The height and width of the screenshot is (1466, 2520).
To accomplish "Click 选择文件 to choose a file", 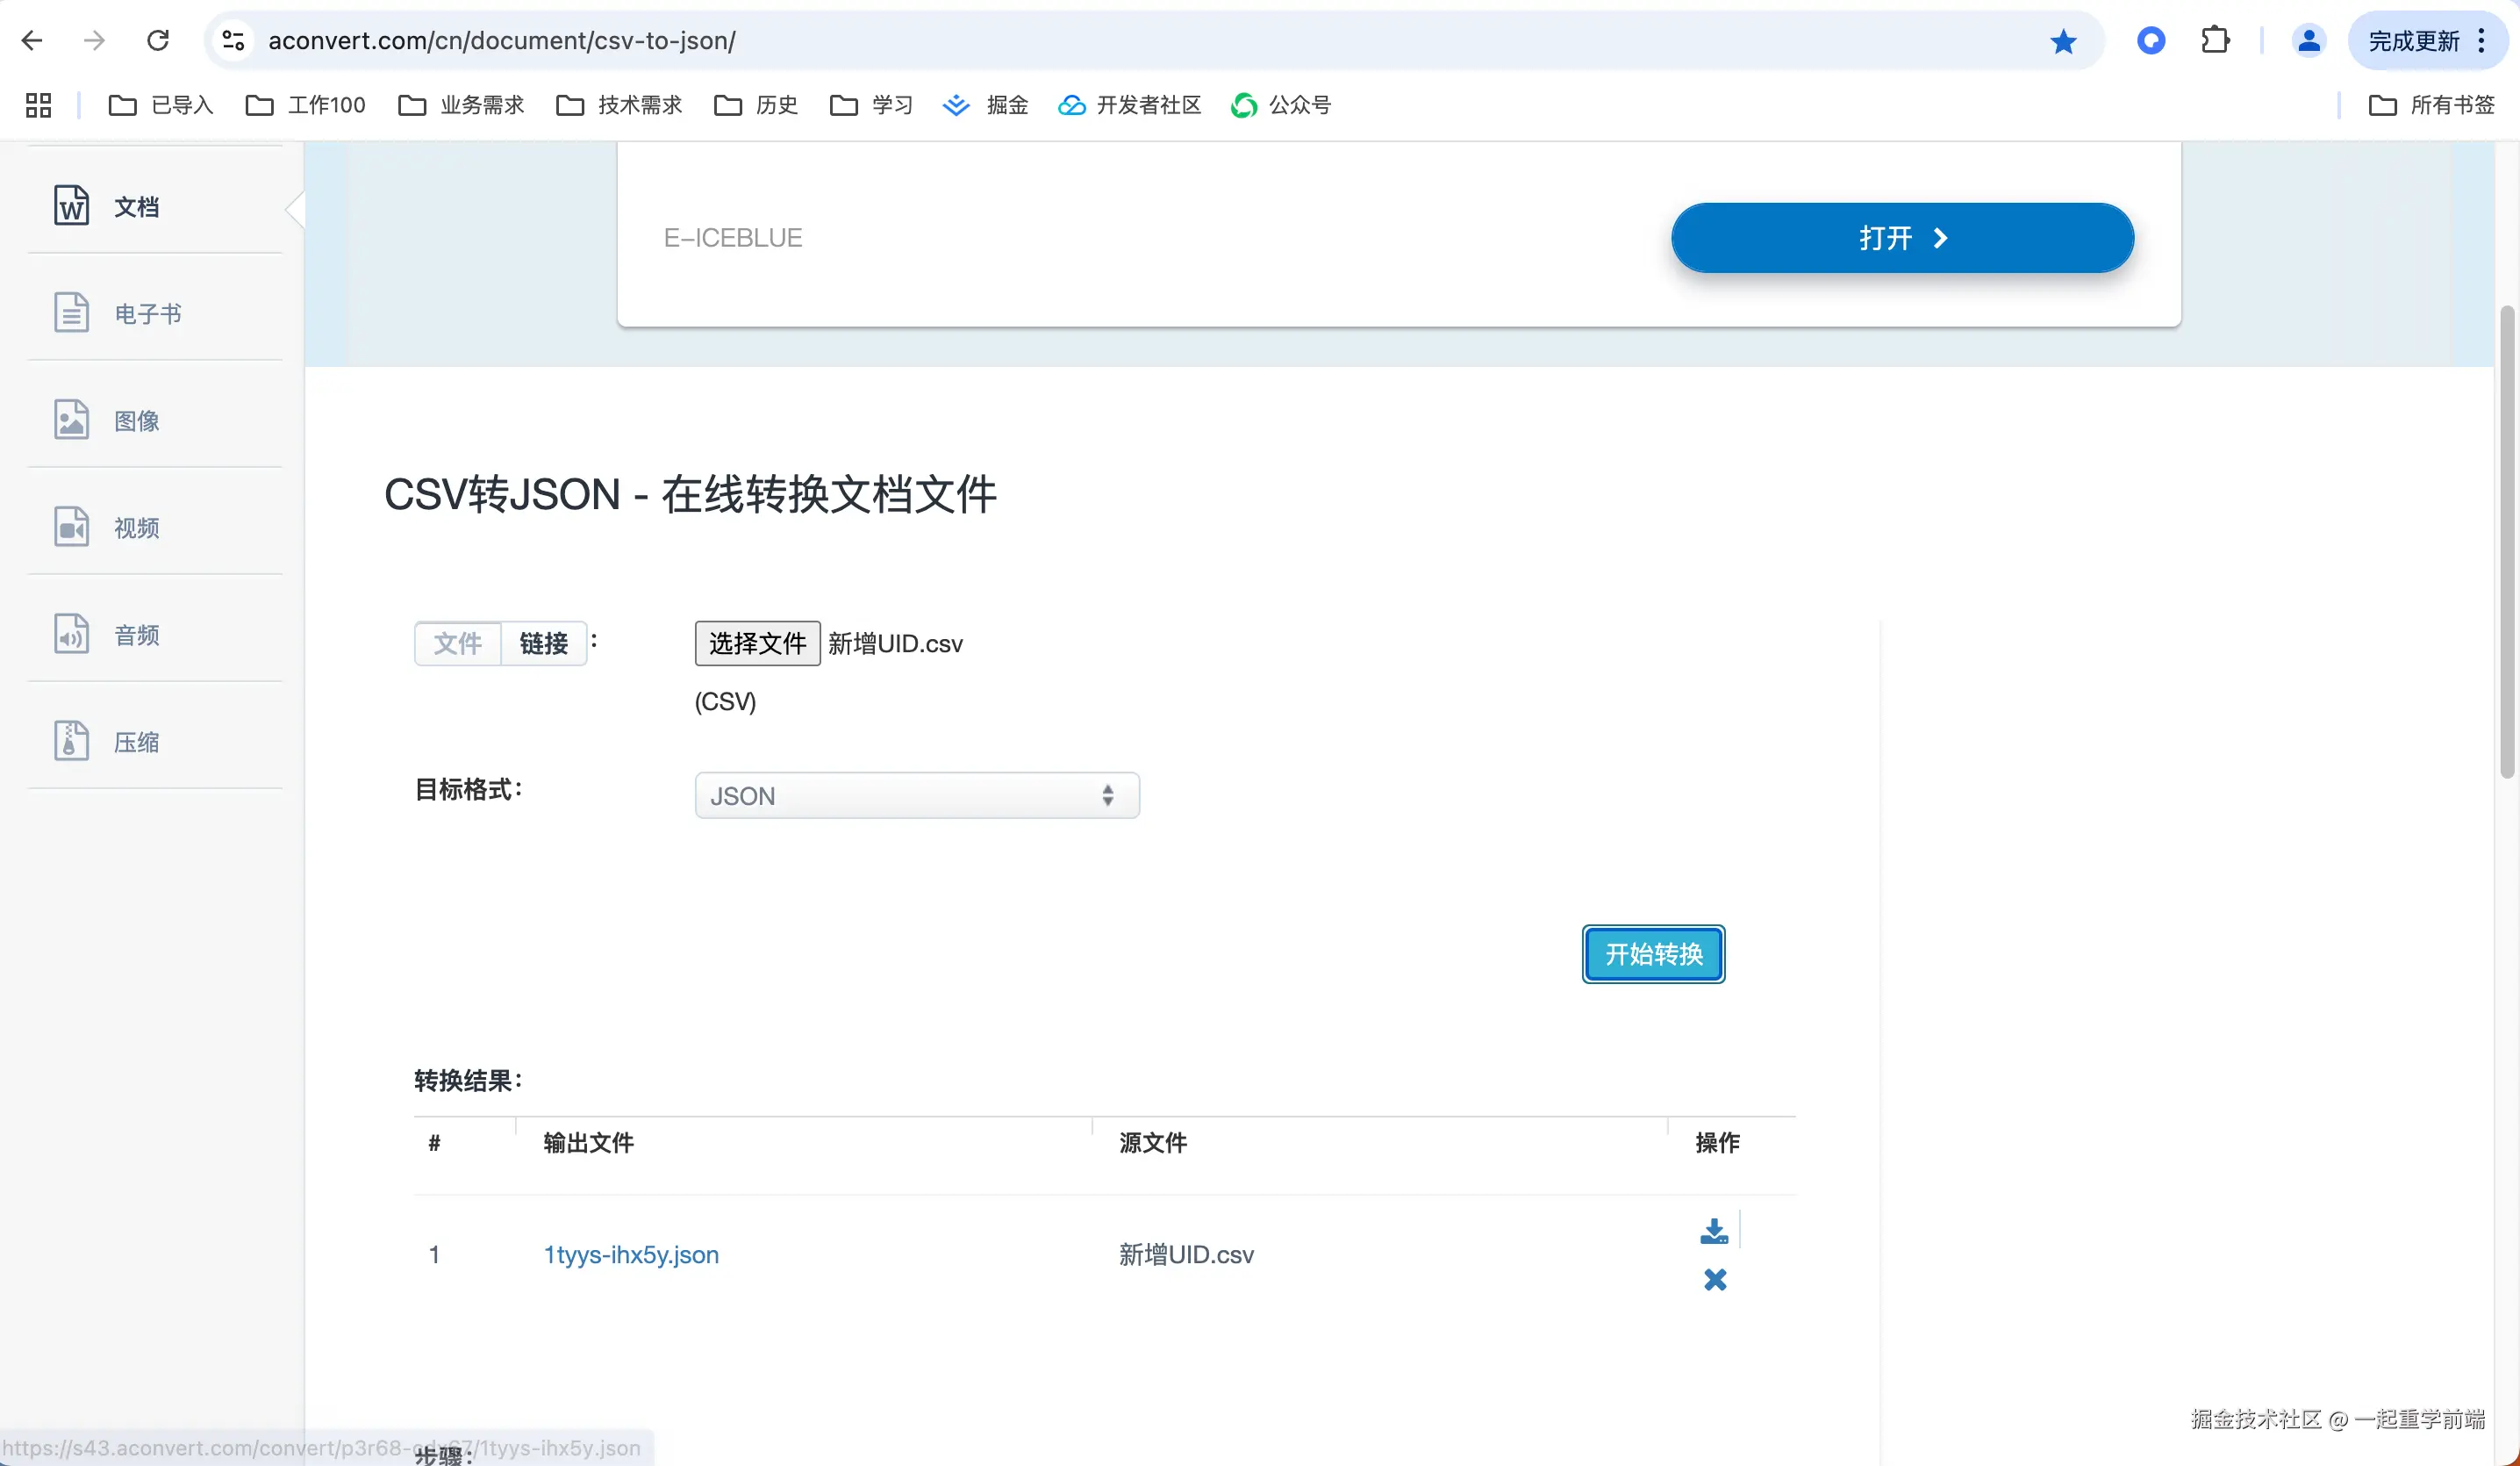I will coord(757,643).
